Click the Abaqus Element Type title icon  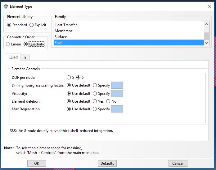[x=6, y=6]
